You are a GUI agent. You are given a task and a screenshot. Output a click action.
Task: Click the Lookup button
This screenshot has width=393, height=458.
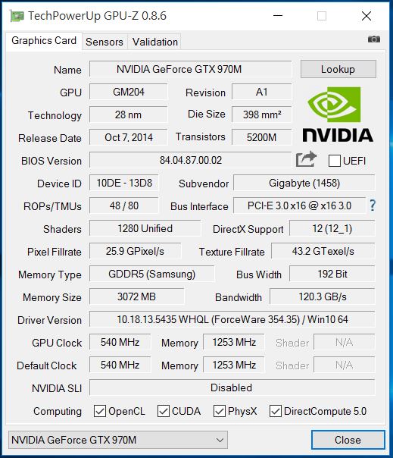click(x=338, y=69)
